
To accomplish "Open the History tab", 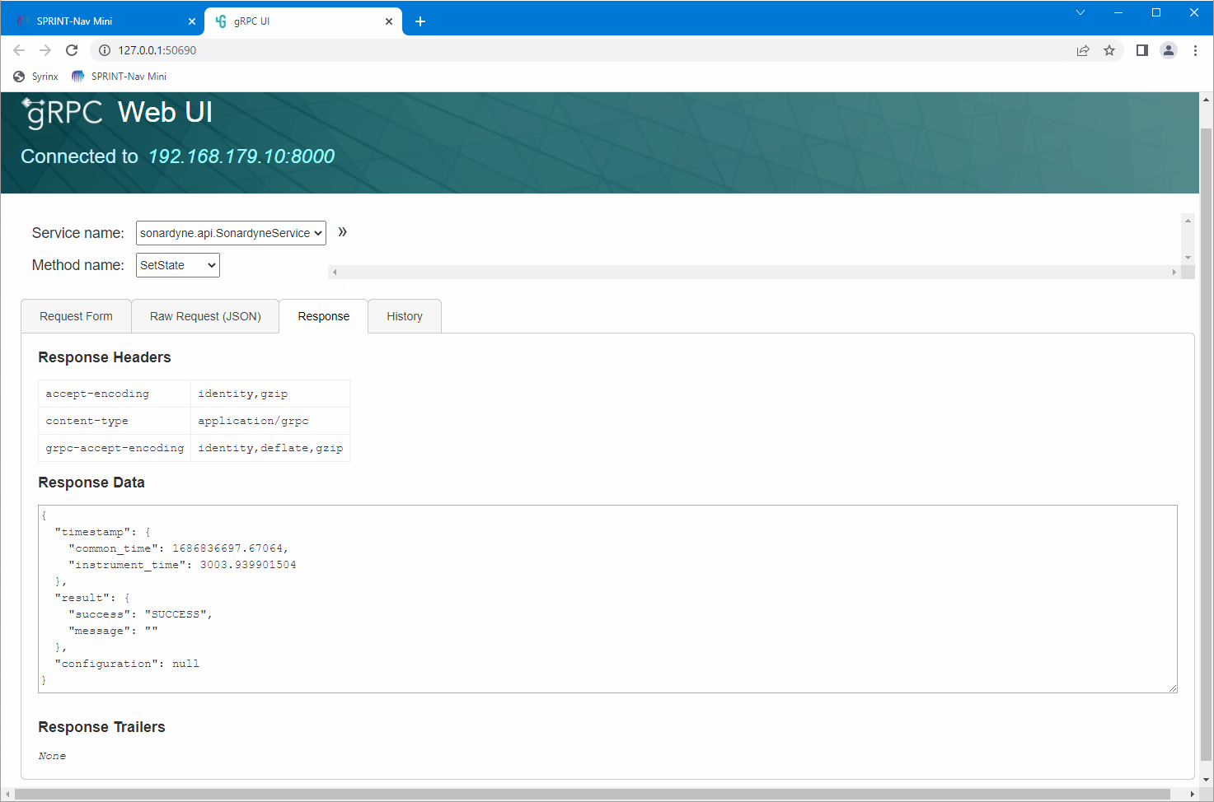I will tap(404, 316).
